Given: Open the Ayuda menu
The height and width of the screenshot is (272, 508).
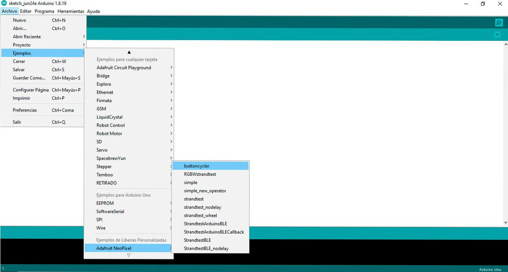Looking at the screenshot, I should point(93,11).
